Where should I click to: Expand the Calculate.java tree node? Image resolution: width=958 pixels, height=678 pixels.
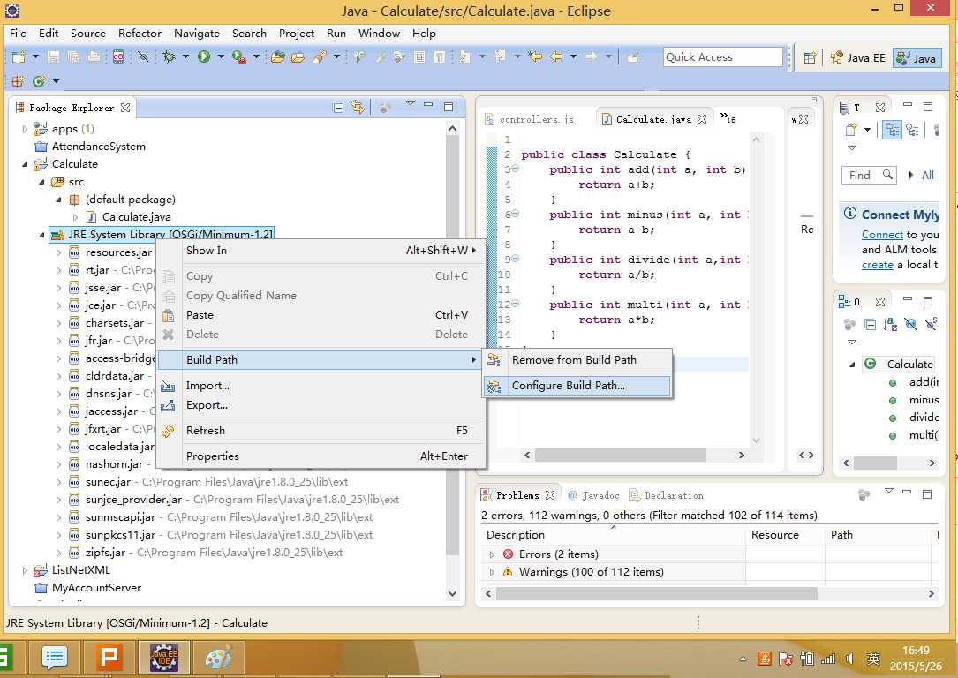[75, 217]
